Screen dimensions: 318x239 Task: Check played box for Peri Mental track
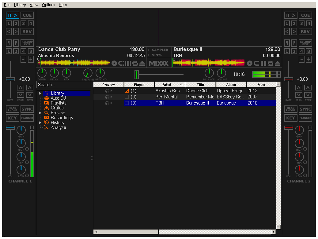click(127, 97)
